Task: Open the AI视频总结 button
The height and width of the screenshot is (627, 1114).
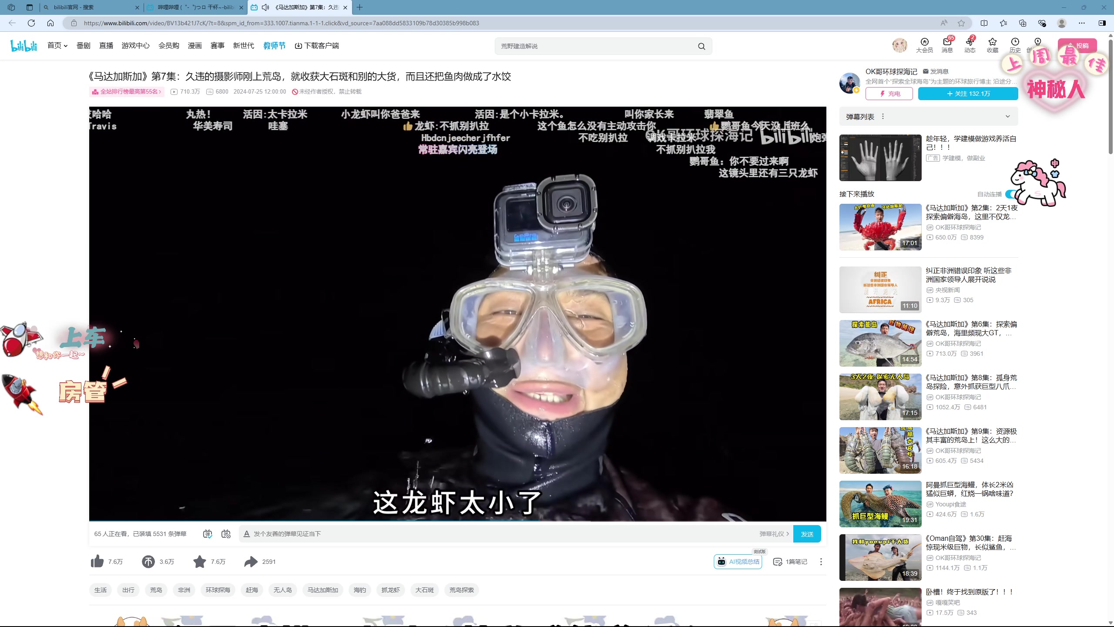Action: point(738,562)
